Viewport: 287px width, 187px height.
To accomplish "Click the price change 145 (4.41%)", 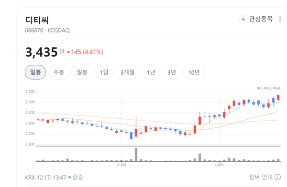I will (x=85, y=52).
